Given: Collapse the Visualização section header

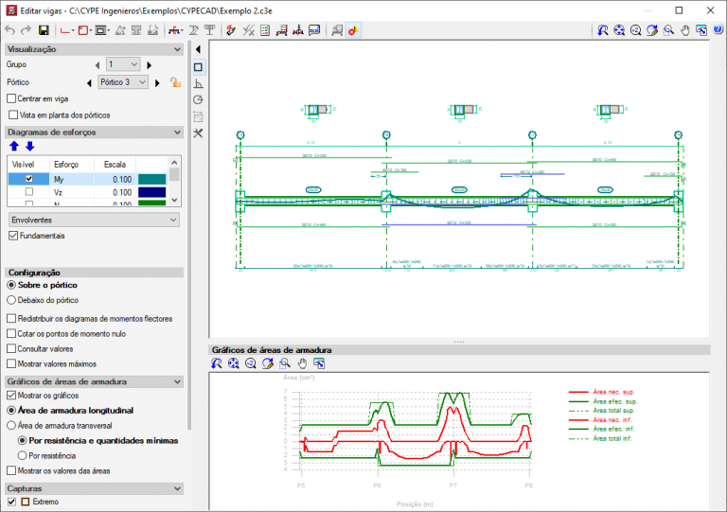Looking at the screenshot, I should (179, 48).
